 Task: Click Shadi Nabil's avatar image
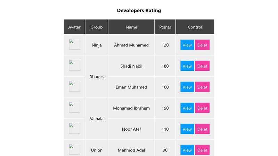click(x=74, y=65)
